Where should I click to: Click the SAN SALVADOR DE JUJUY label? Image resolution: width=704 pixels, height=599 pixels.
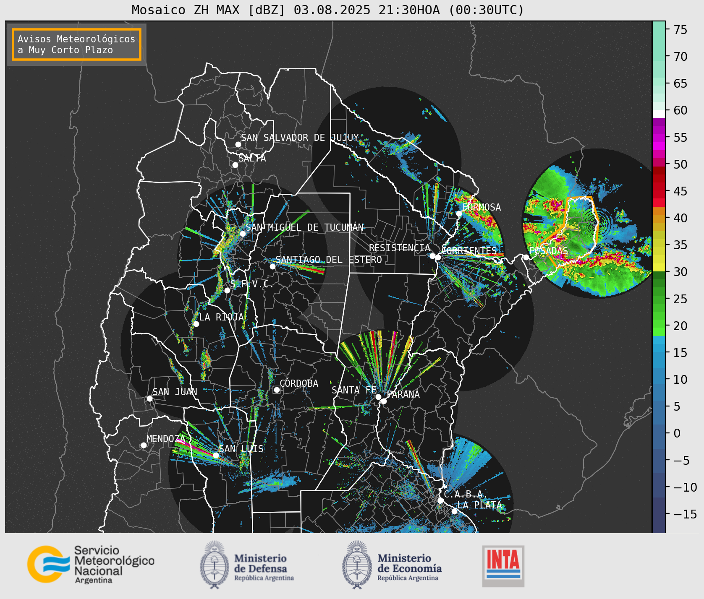pyautogui.click(x=300, y=138)
